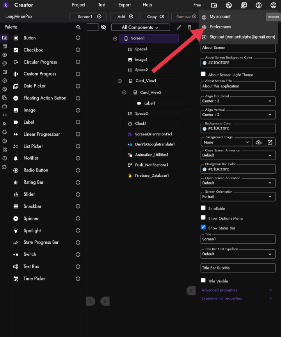Select Preferences from the account menu
The height and width of the screenshot is (337, 281).
pyautogui.click(x=221, y=27)
